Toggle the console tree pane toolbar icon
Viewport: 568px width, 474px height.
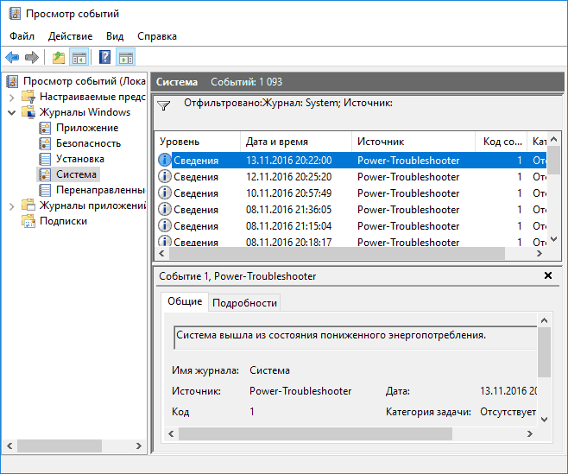(79, 57)
